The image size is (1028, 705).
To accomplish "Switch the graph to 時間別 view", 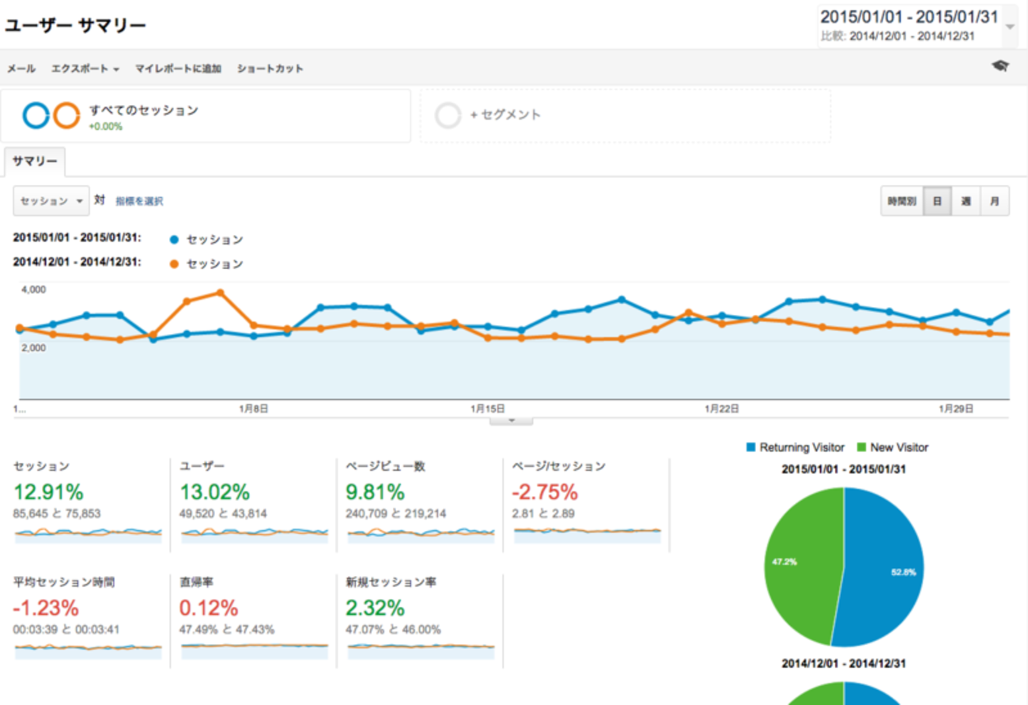I will pos(902,201).
